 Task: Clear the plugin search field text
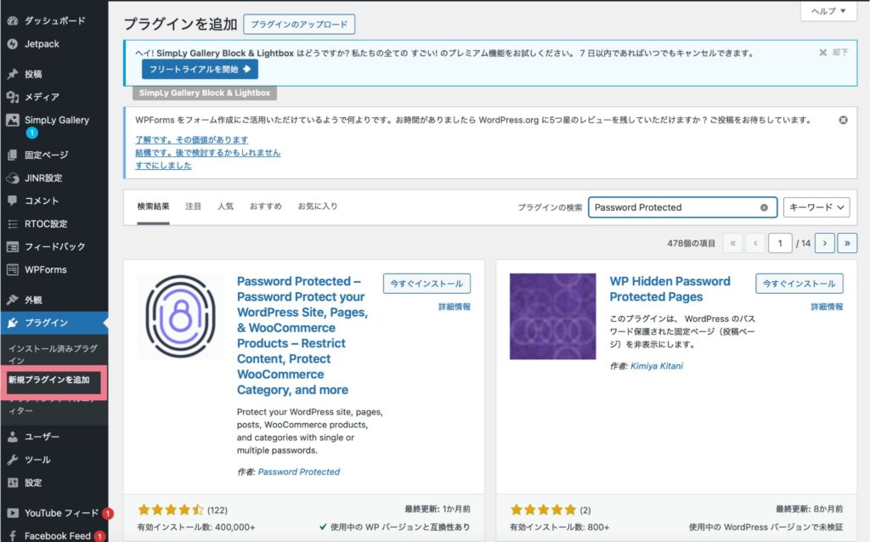pos(764,207)
